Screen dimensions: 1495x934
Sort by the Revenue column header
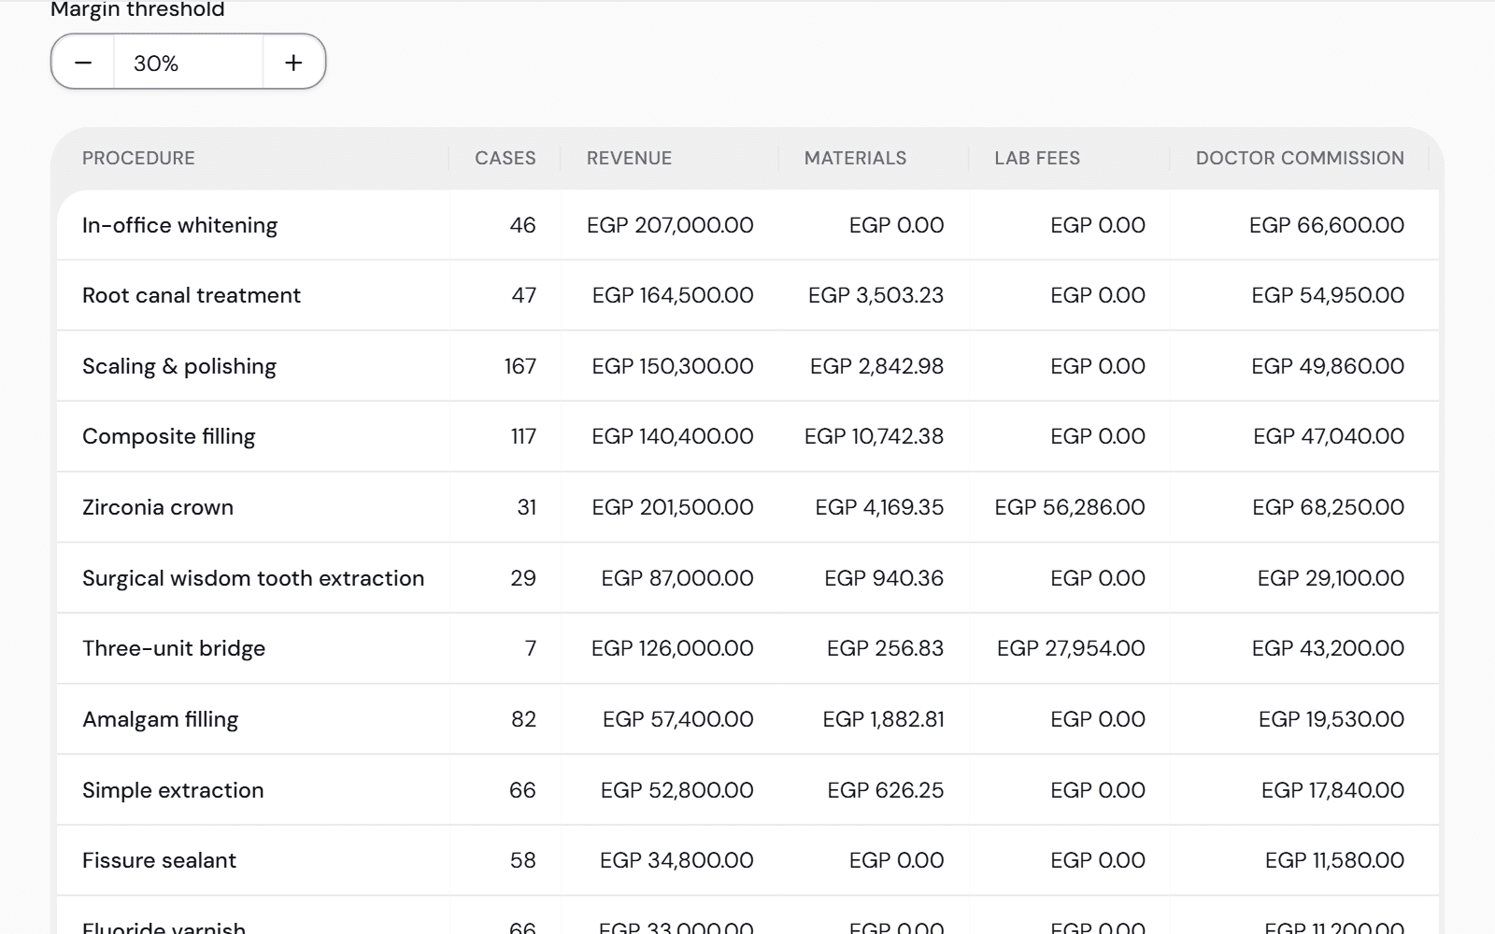(x=629, y=159)
